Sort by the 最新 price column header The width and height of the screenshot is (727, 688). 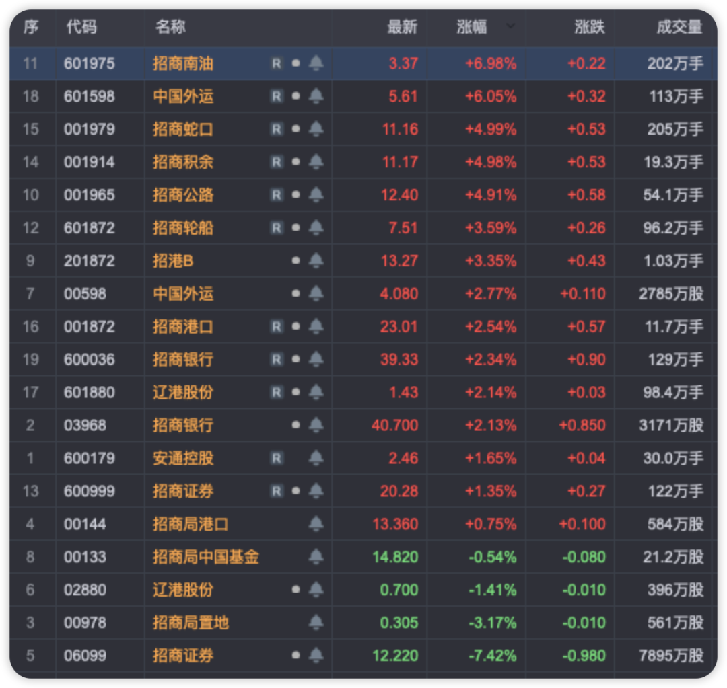click(x=402, y=27)
